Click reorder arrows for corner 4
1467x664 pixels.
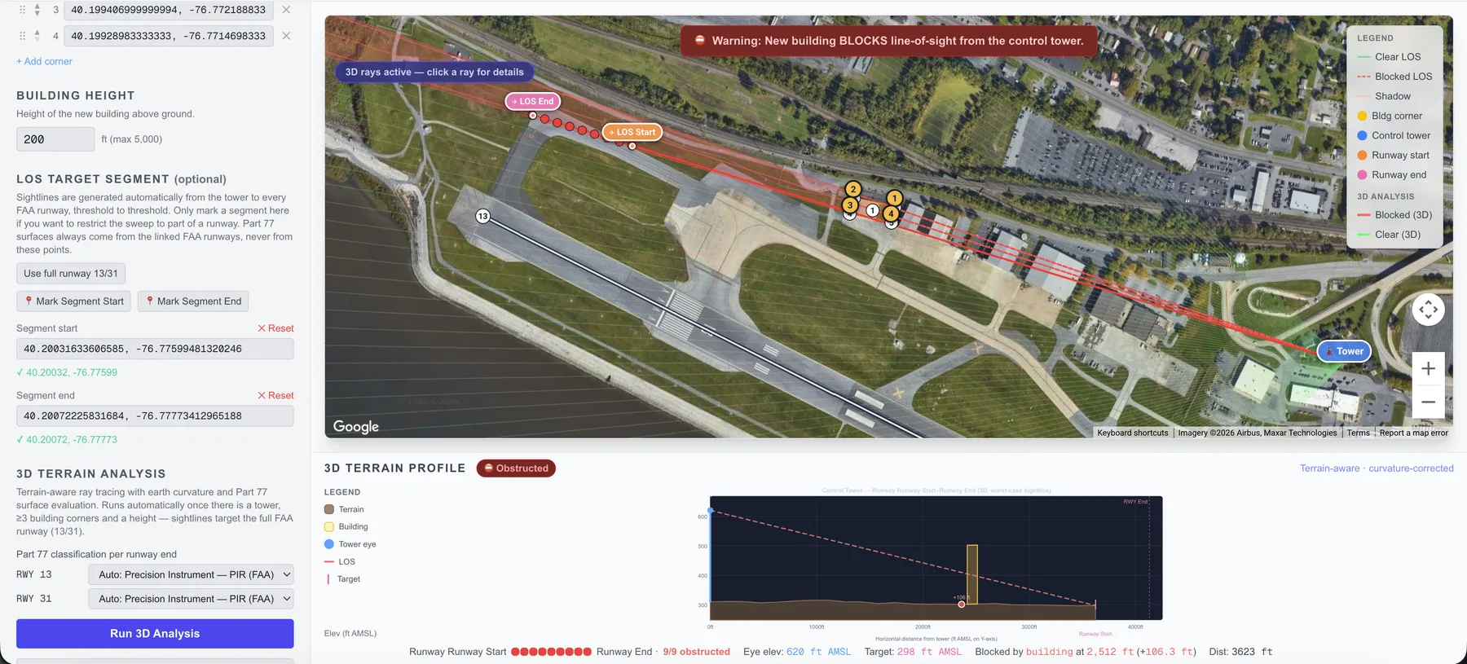(x=37, y=36)
